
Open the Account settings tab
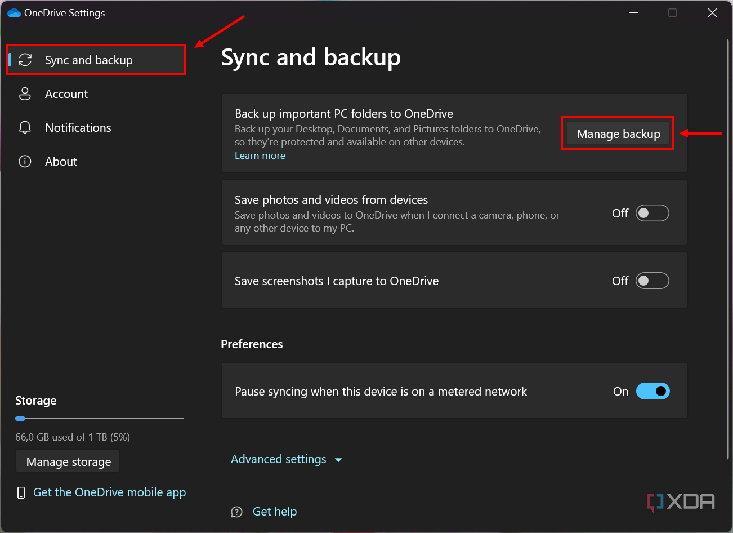pos(66,94)
